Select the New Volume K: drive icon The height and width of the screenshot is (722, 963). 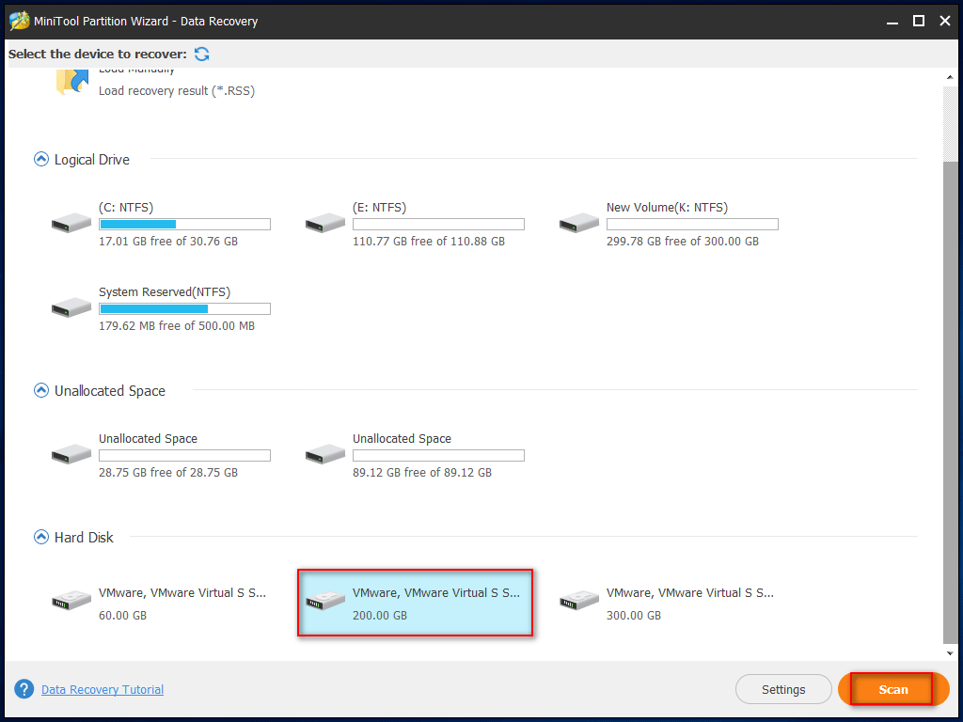[x=579, y=222]
